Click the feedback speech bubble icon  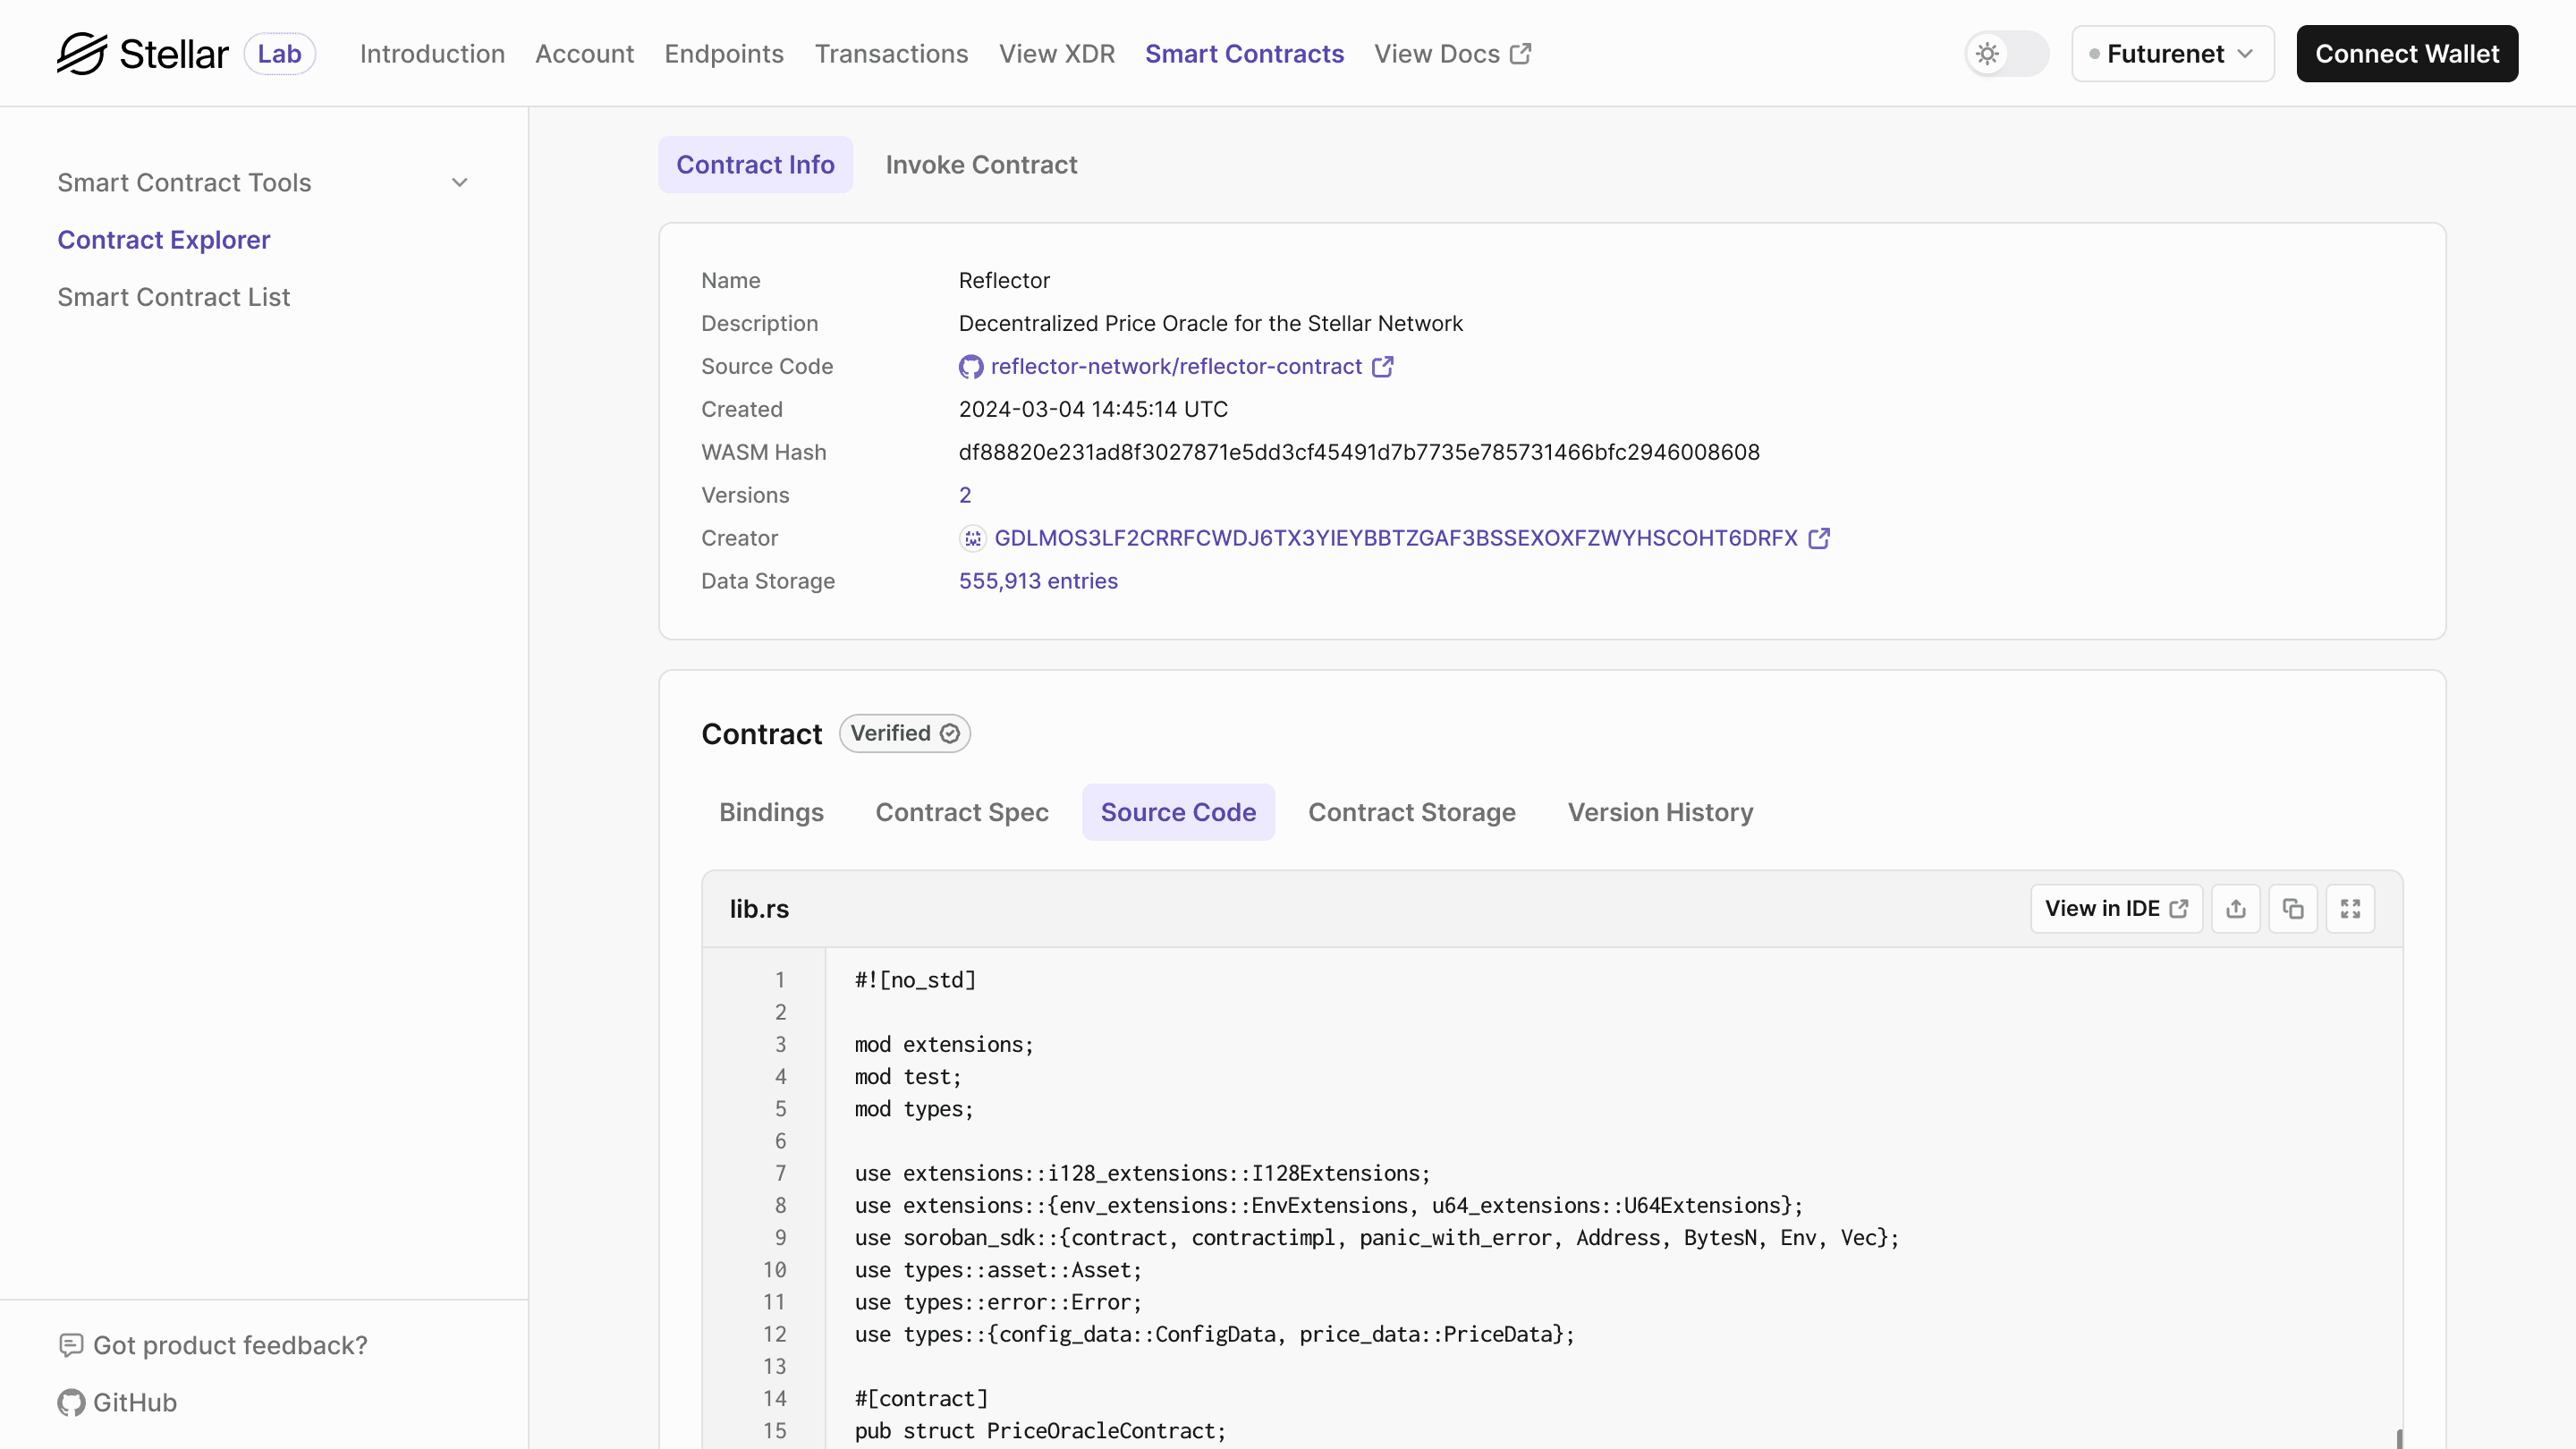pos(71,1346)
